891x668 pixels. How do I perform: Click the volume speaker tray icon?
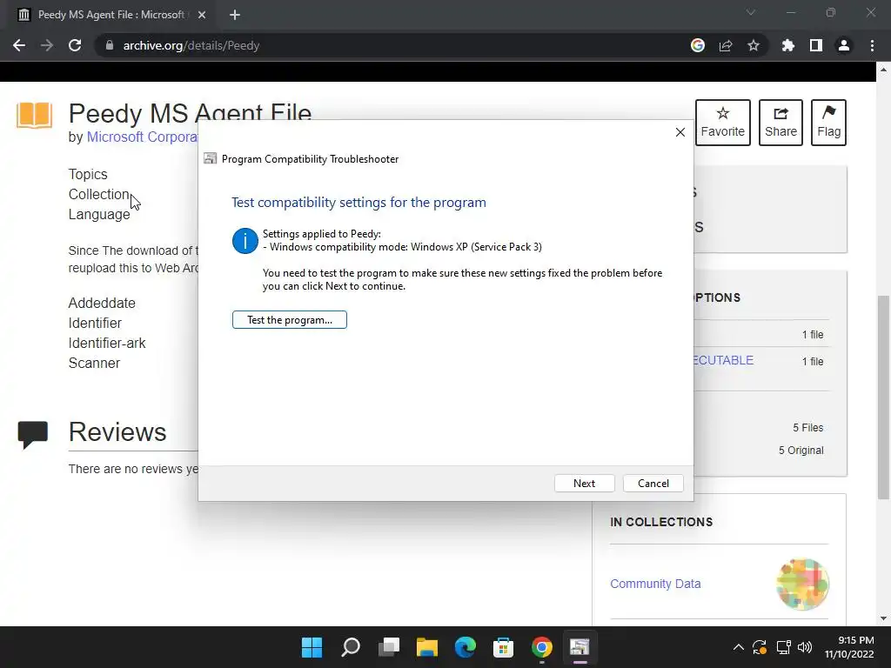click(805, 647)
